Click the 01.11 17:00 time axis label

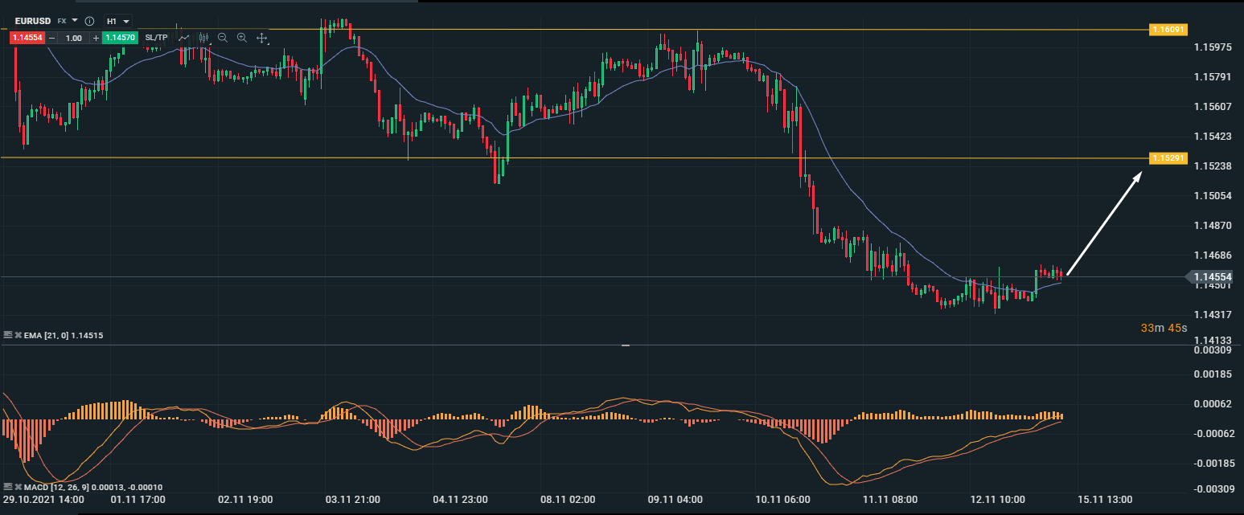[x=138, y=500]
